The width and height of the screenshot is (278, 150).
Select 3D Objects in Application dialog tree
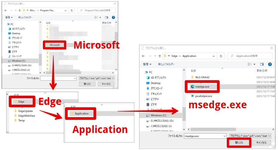point(156,78)
